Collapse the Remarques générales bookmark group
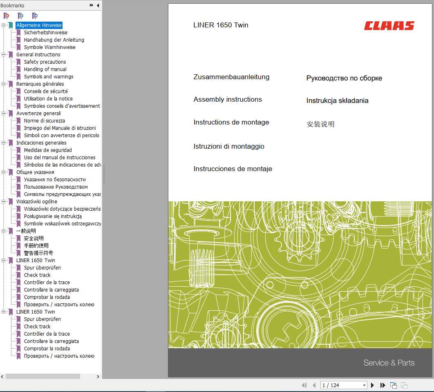This screenshot has width=434, height=392. click(x=4, y=84)
